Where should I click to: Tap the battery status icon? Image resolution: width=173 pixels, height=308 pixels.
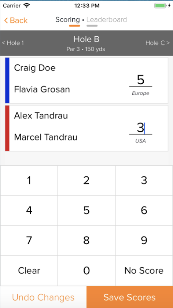pos(160,5)
